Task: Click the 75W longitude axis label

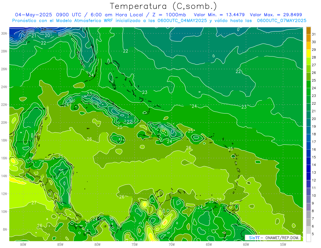Action: tap(135, 245)
